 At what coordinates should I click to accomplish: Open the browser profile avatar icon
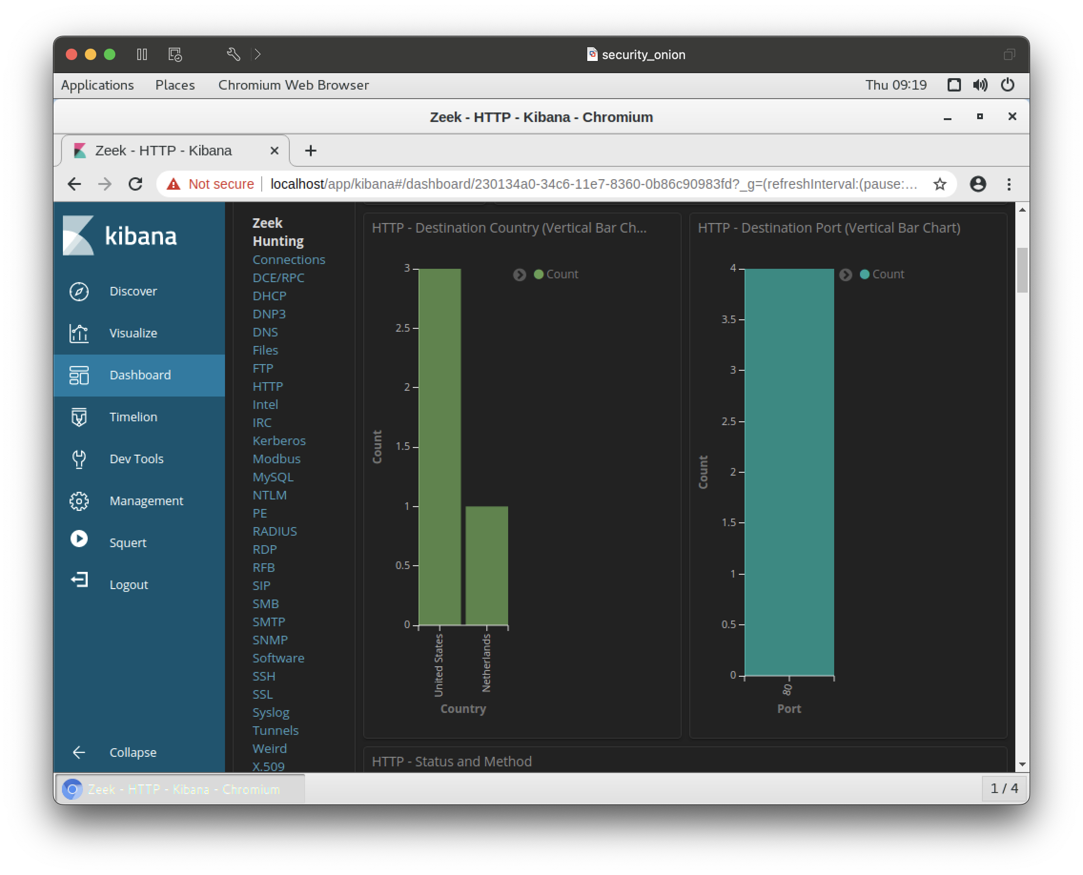pyautogui.click(x=978, y=184)
